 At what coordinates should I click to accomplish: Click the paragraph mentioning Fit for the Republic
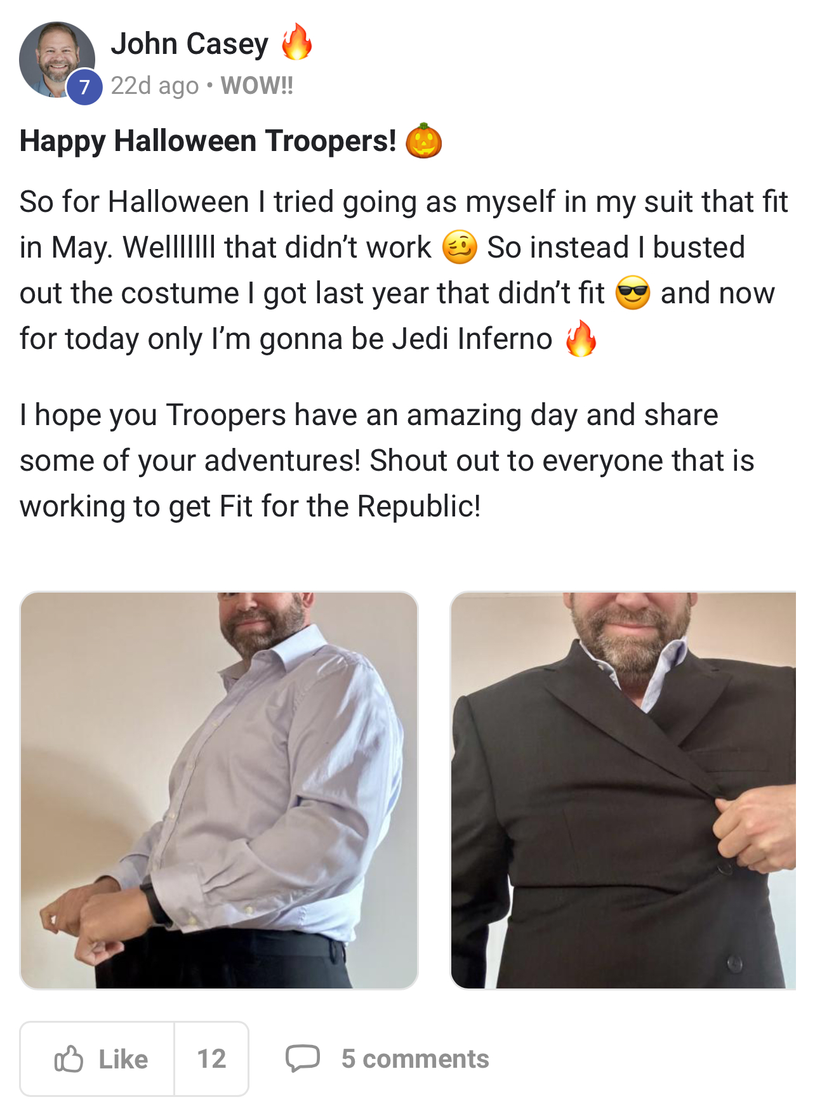387,461
